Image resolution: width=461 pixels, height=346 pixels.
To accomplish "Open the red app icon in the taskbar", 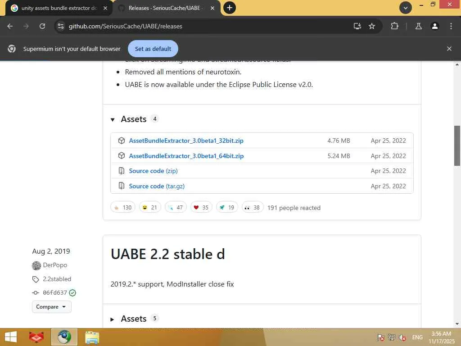I will click(36, 337).
